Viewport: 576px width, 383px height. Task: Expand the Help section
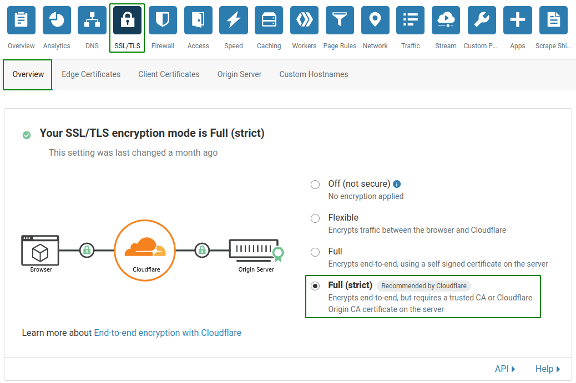coord(547,369)
